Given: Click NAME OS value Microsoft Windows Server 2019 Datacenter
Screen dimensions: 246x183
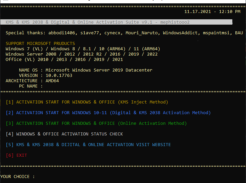Looking at the screenshot, I should 99,70.
